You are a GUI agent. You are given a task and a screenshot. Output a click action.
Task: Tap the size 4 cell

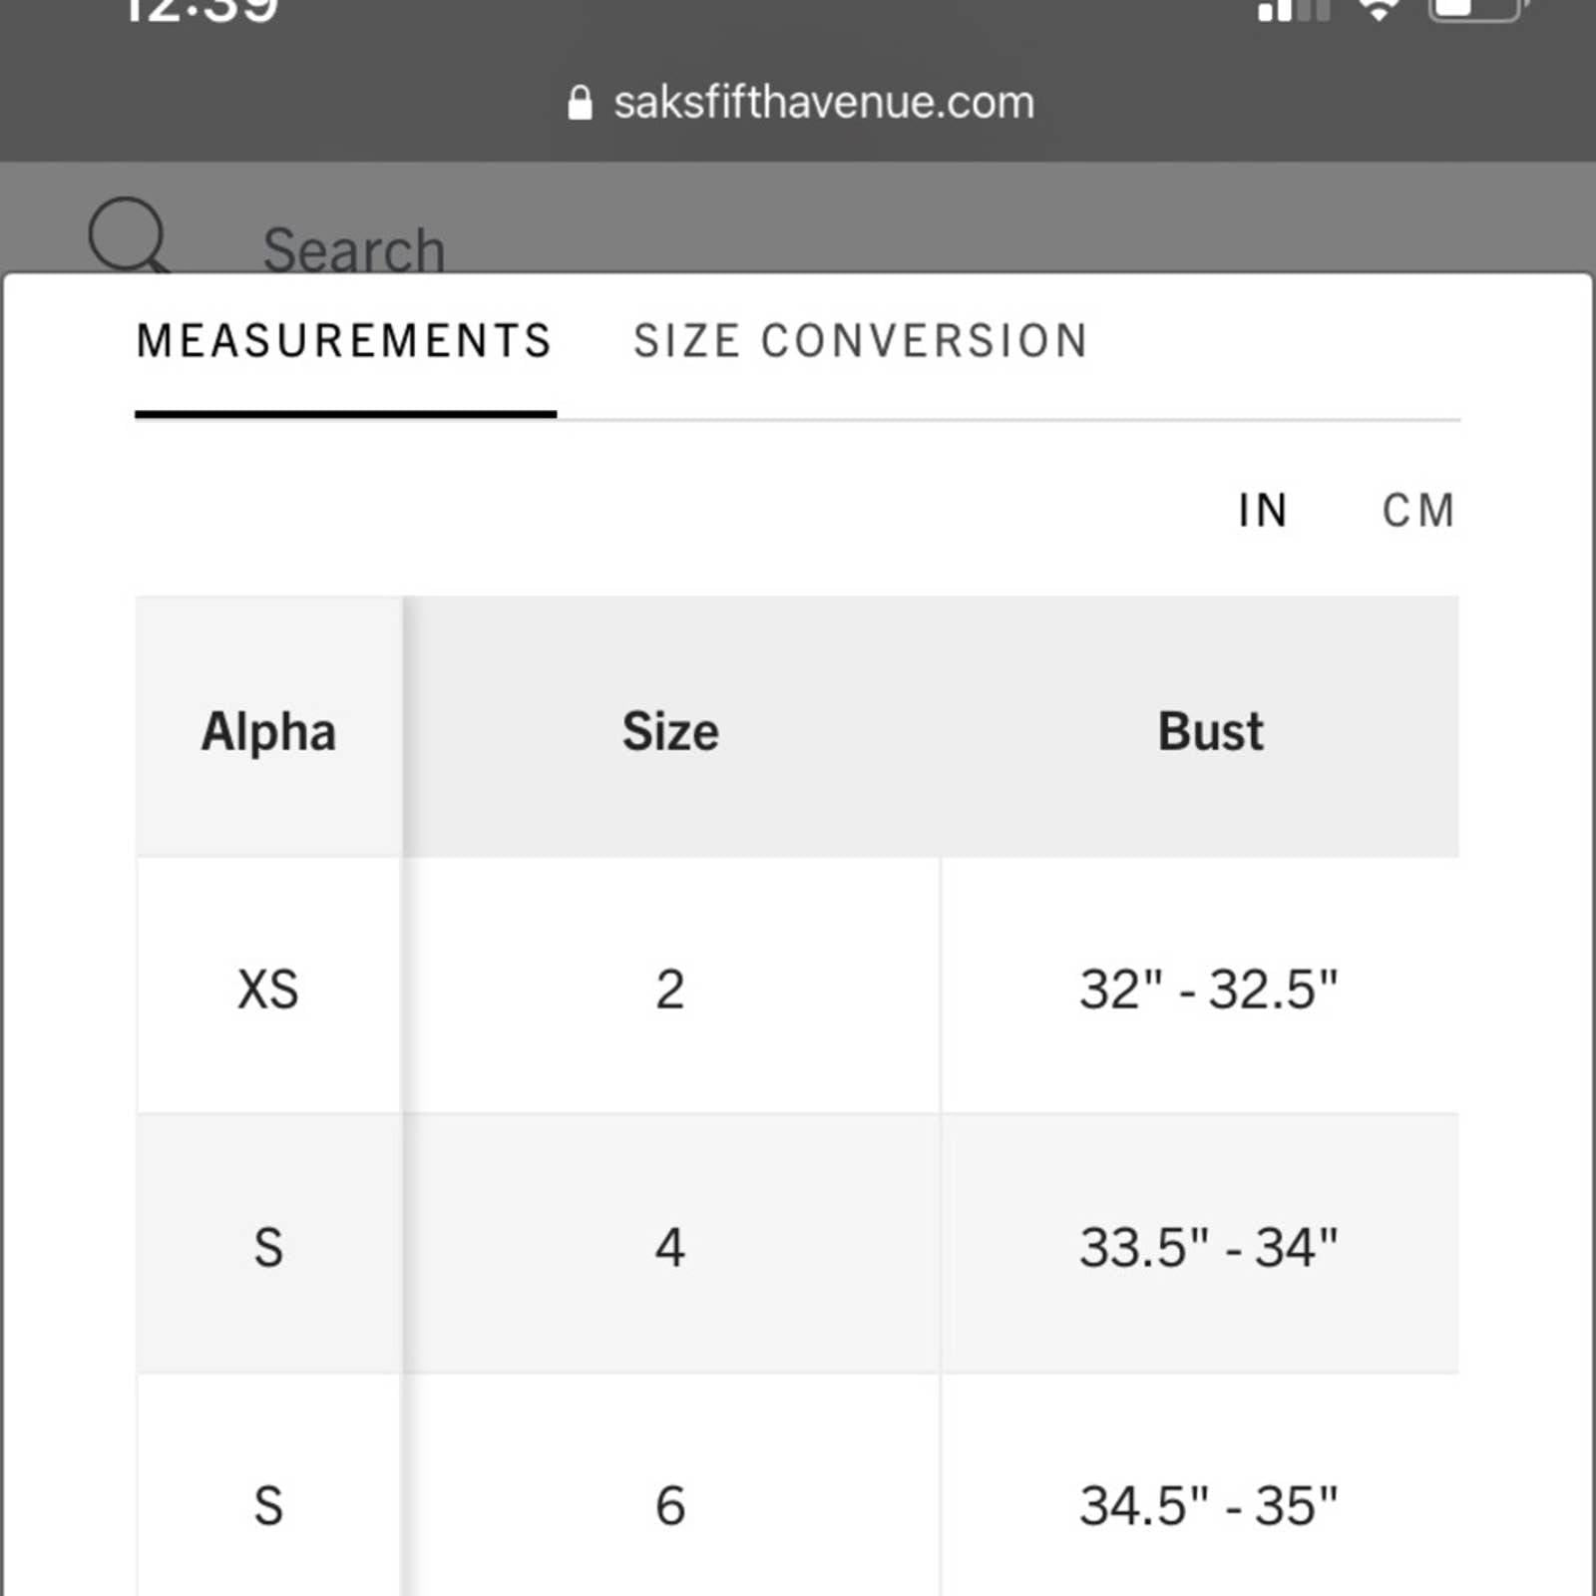point(670,1244)
